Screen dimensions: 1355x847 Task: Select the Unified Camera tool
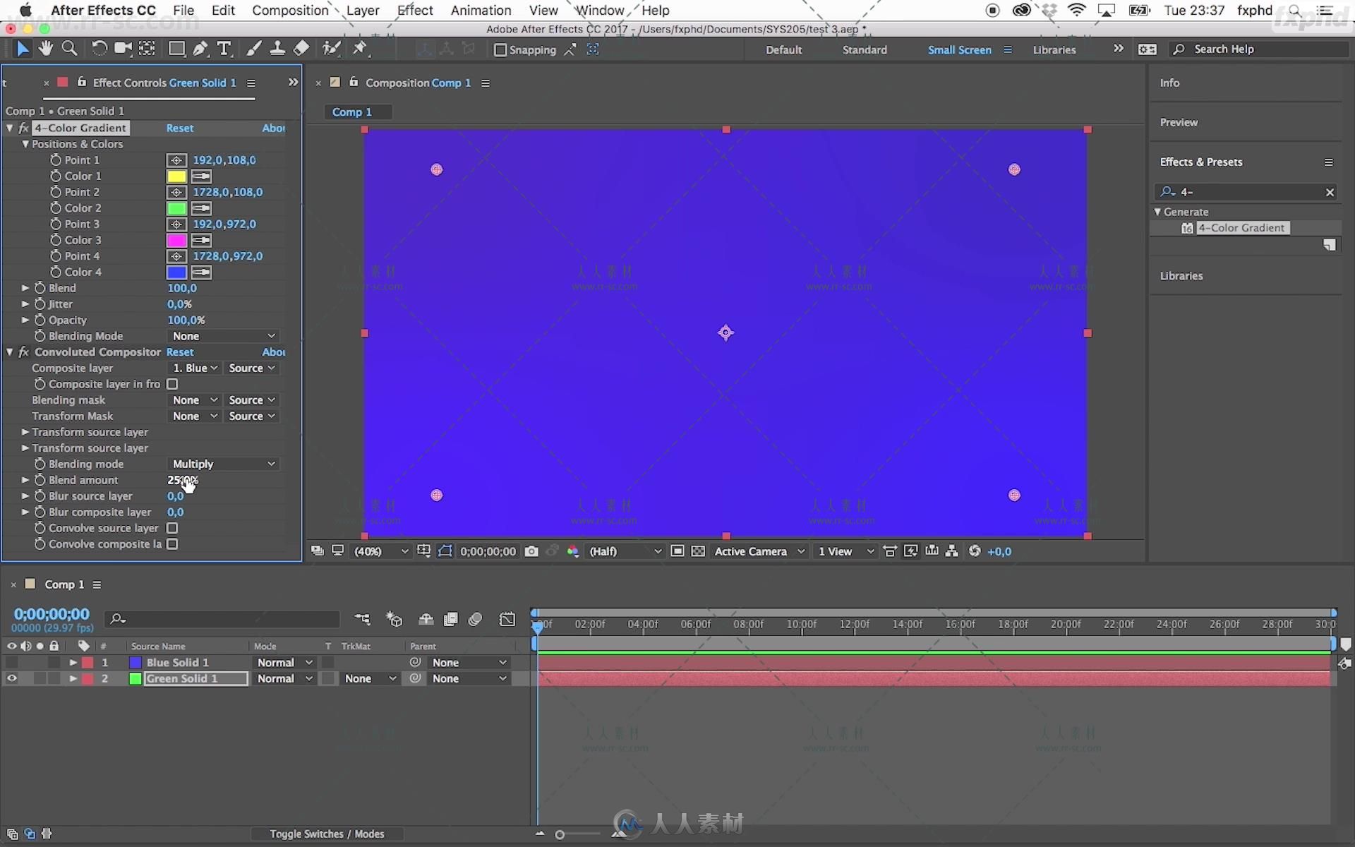pyautogui.click(x=124, y=49)
